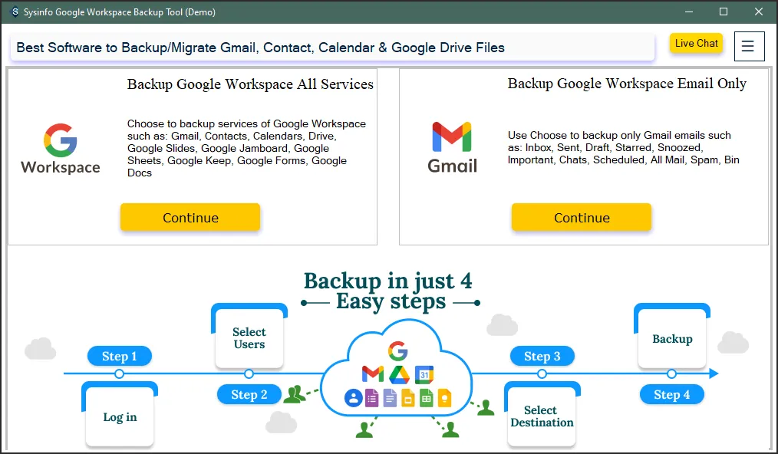Image resolution: width=778 pixels, height=454 pixels.
Task: Click the Google Keep lightbulb icon in cloud
Action: click(x=444, y=398)
